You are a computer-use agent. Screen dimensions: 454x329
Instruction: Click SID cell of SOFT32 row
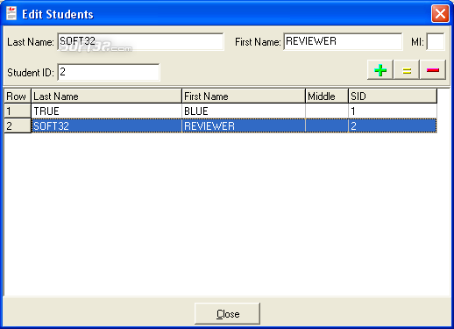pyautogui.click(x=393, y=125)
